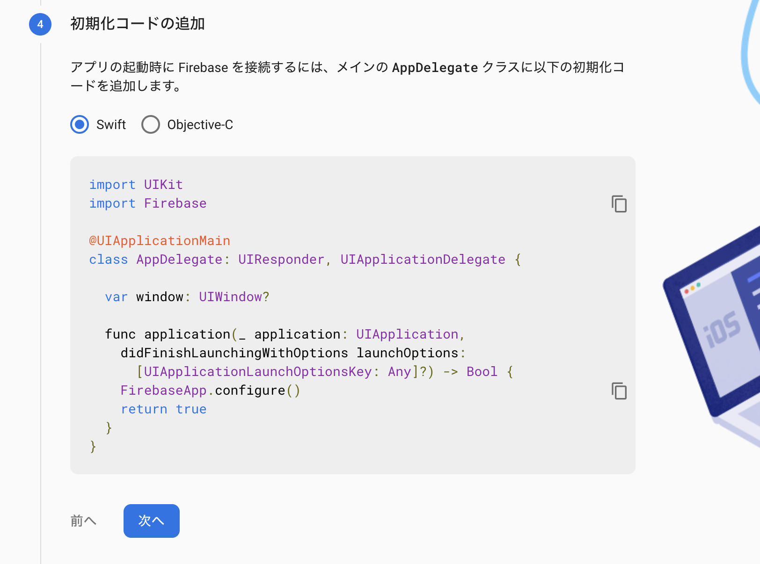Click the import Firebase statement
Screen dimensions: 760x564
coord(148,203)
